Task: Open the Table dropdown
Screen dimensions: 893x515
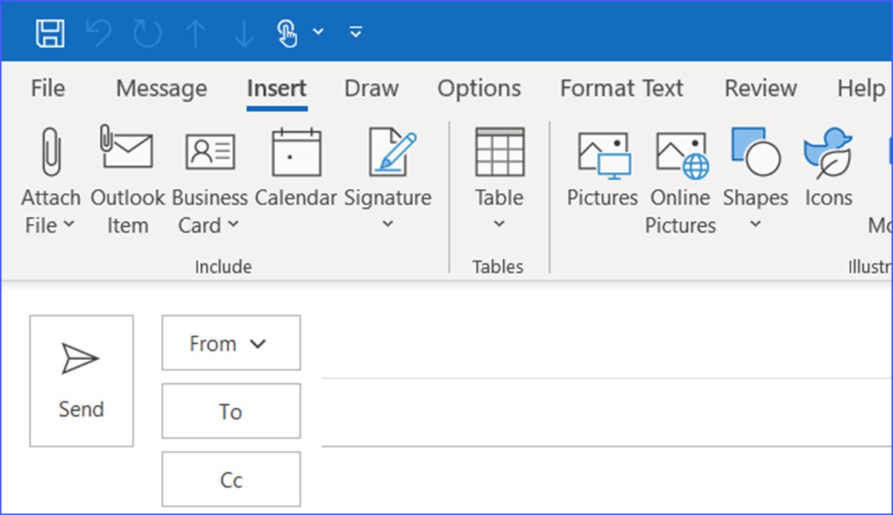Action: coord(498,223)
